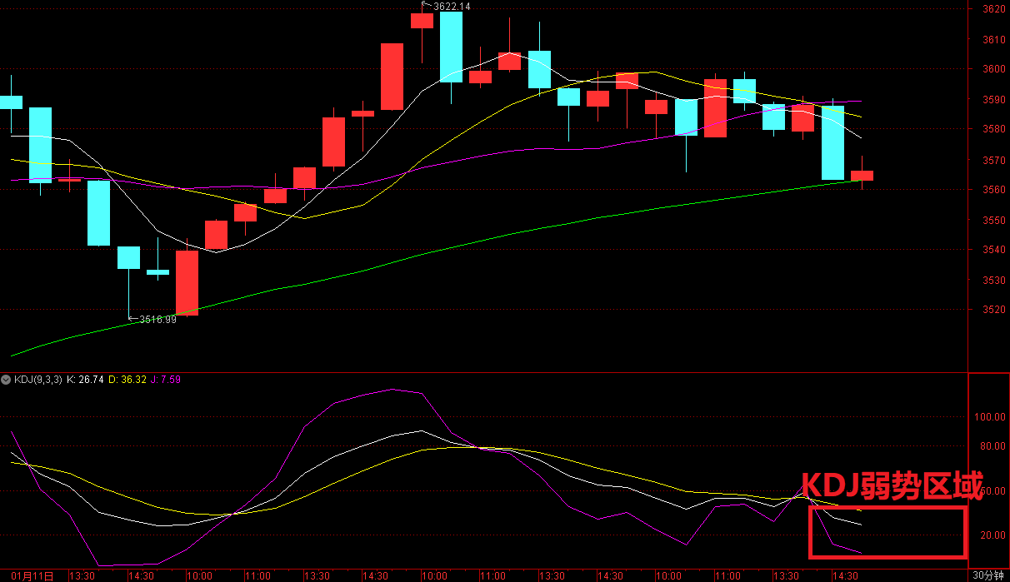Click the 3622.14 high price marker
The image size is (1010, 582).
point(452,7)
